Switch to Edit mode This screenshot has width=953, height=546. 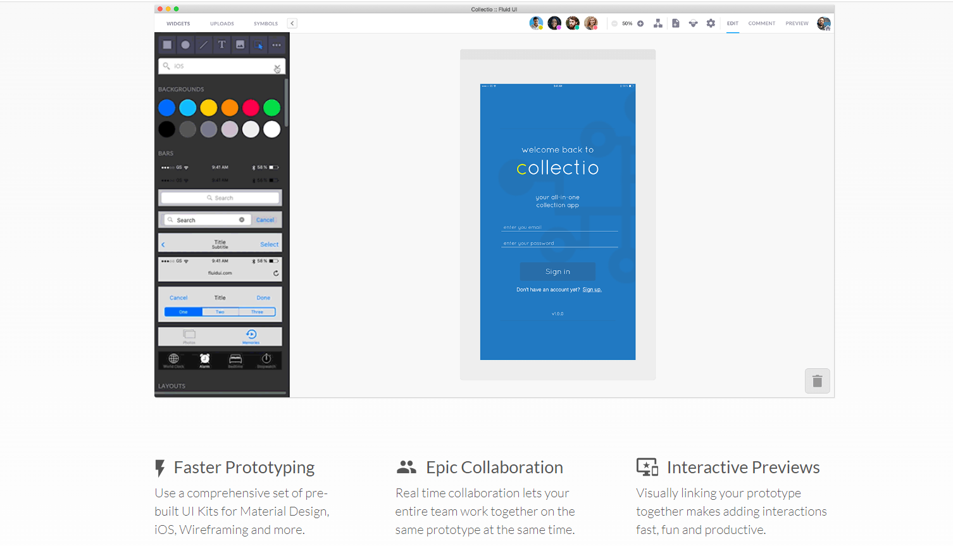[x=733, y=23]
